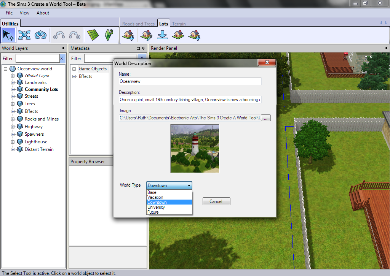Collapse the Oceanview.world root node

tap(6, 69)
